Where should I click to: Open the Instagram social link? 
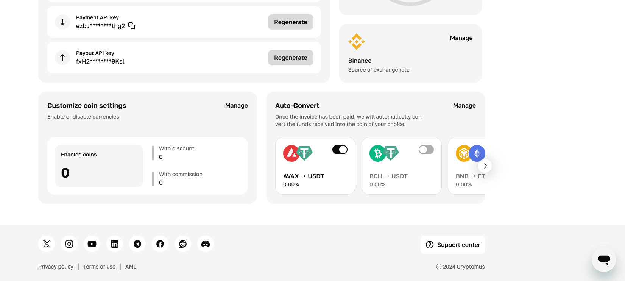click(69, 244)
